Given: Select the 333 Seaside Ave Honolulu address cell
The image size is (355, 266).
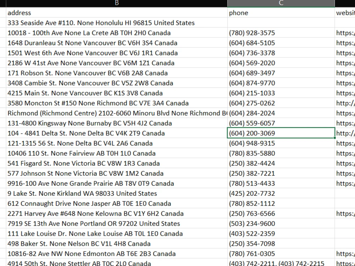Looking at the screenshot, I should 116,23.
